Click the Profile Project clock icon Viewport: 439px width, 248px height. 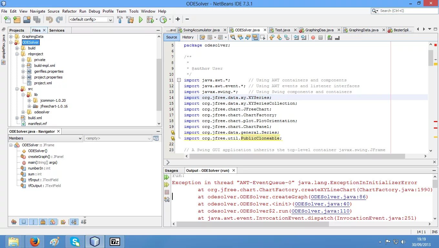[163, 20]
